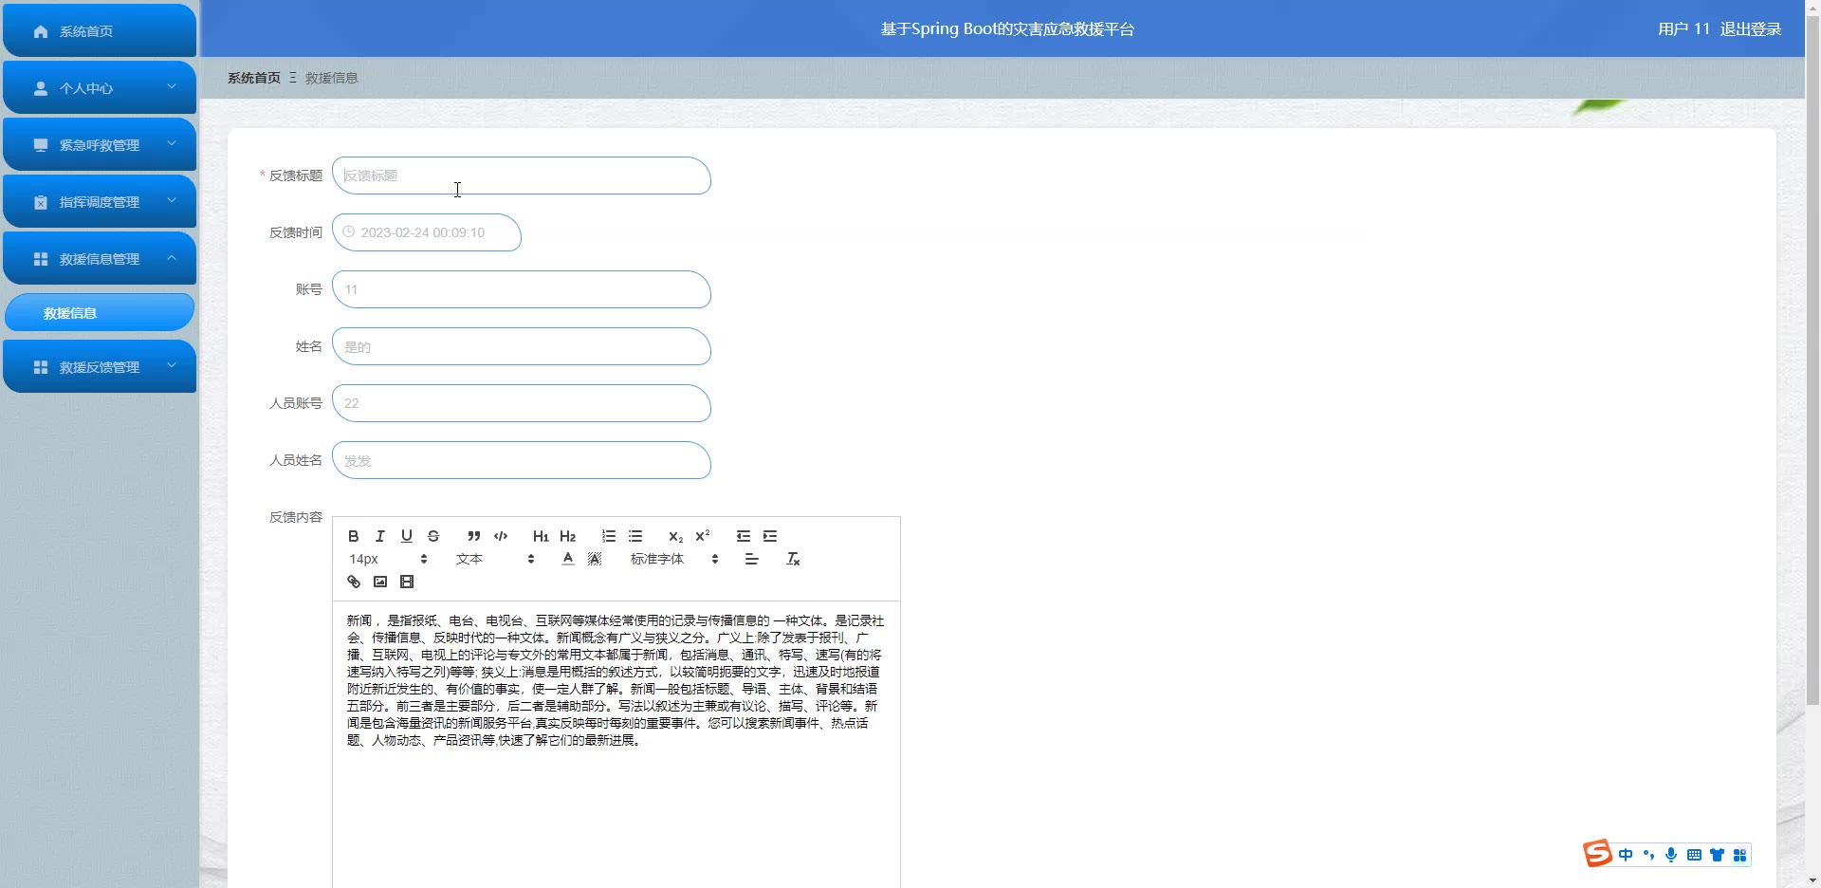Image resolution: width=1821 pixels, height=888 pixels.
Task: Open the text background color picker
Action: [x=595, y=559]
